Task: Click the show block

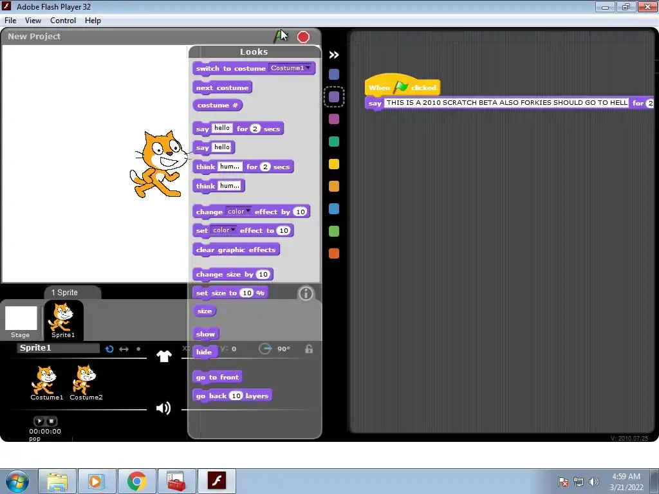Action: coord(205,334)
